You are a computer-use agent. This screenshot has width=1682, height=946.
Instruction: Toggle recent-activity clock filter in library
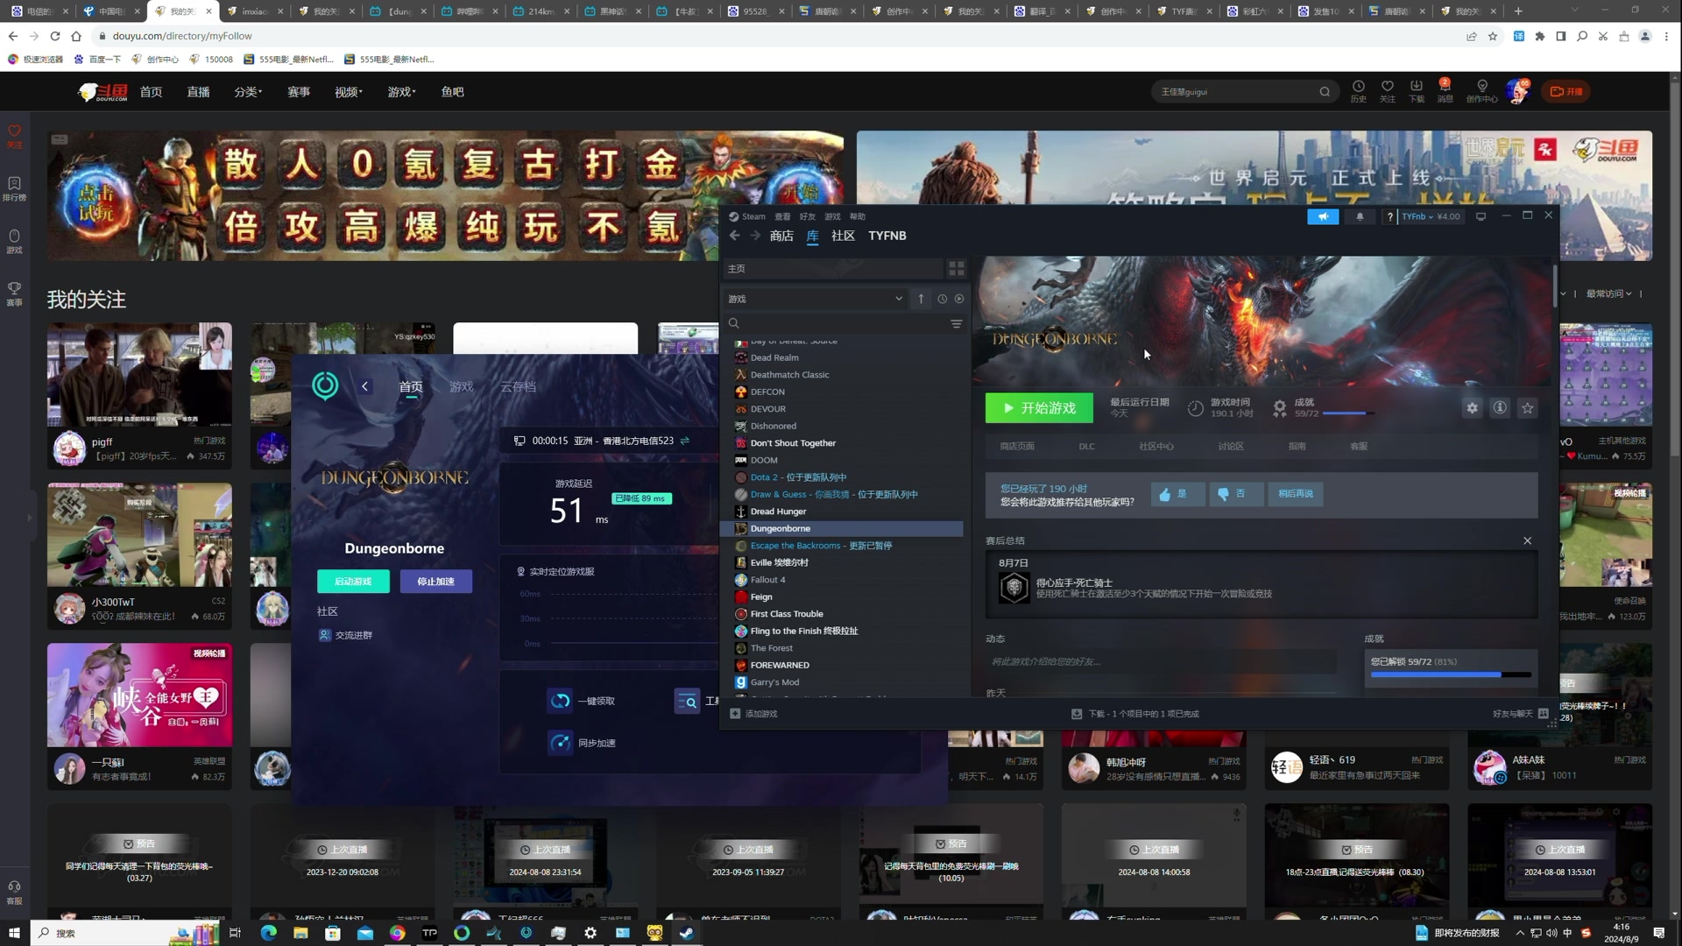tap(942, 300)
